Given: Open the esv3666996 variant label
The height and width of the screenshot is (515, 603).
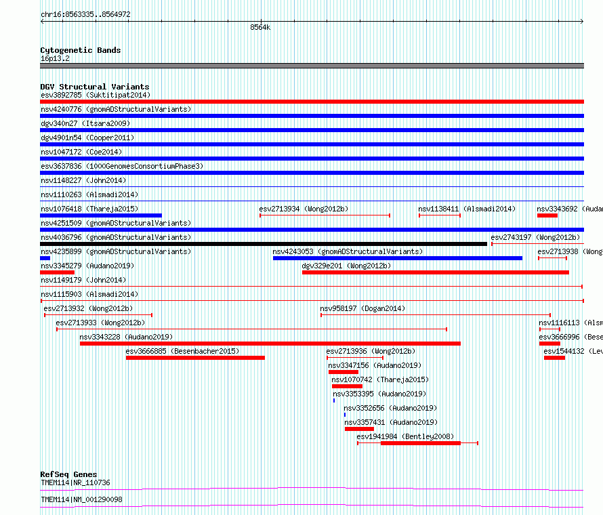Looking at the screenshot, I should coord(570,337).
